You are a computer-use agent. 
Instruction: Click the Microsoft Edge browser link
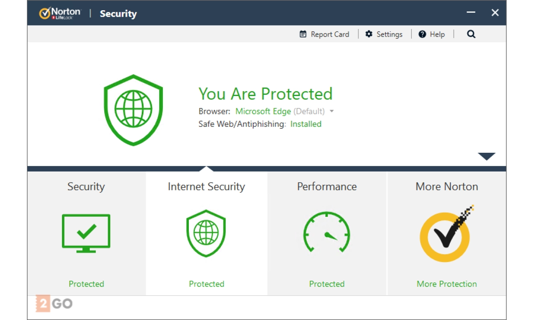pyautogui.click(x=263, y=111)
